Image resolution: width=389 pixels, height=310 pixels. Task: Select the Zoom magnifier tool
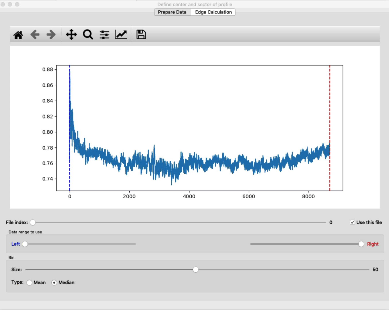click(88, 35)
